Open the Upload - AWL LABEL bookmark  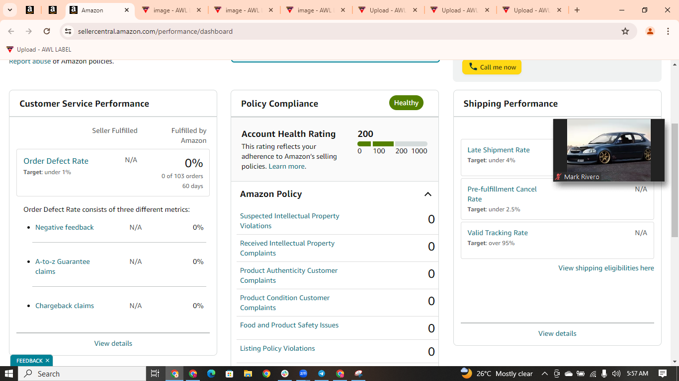(x=39, y=50)
